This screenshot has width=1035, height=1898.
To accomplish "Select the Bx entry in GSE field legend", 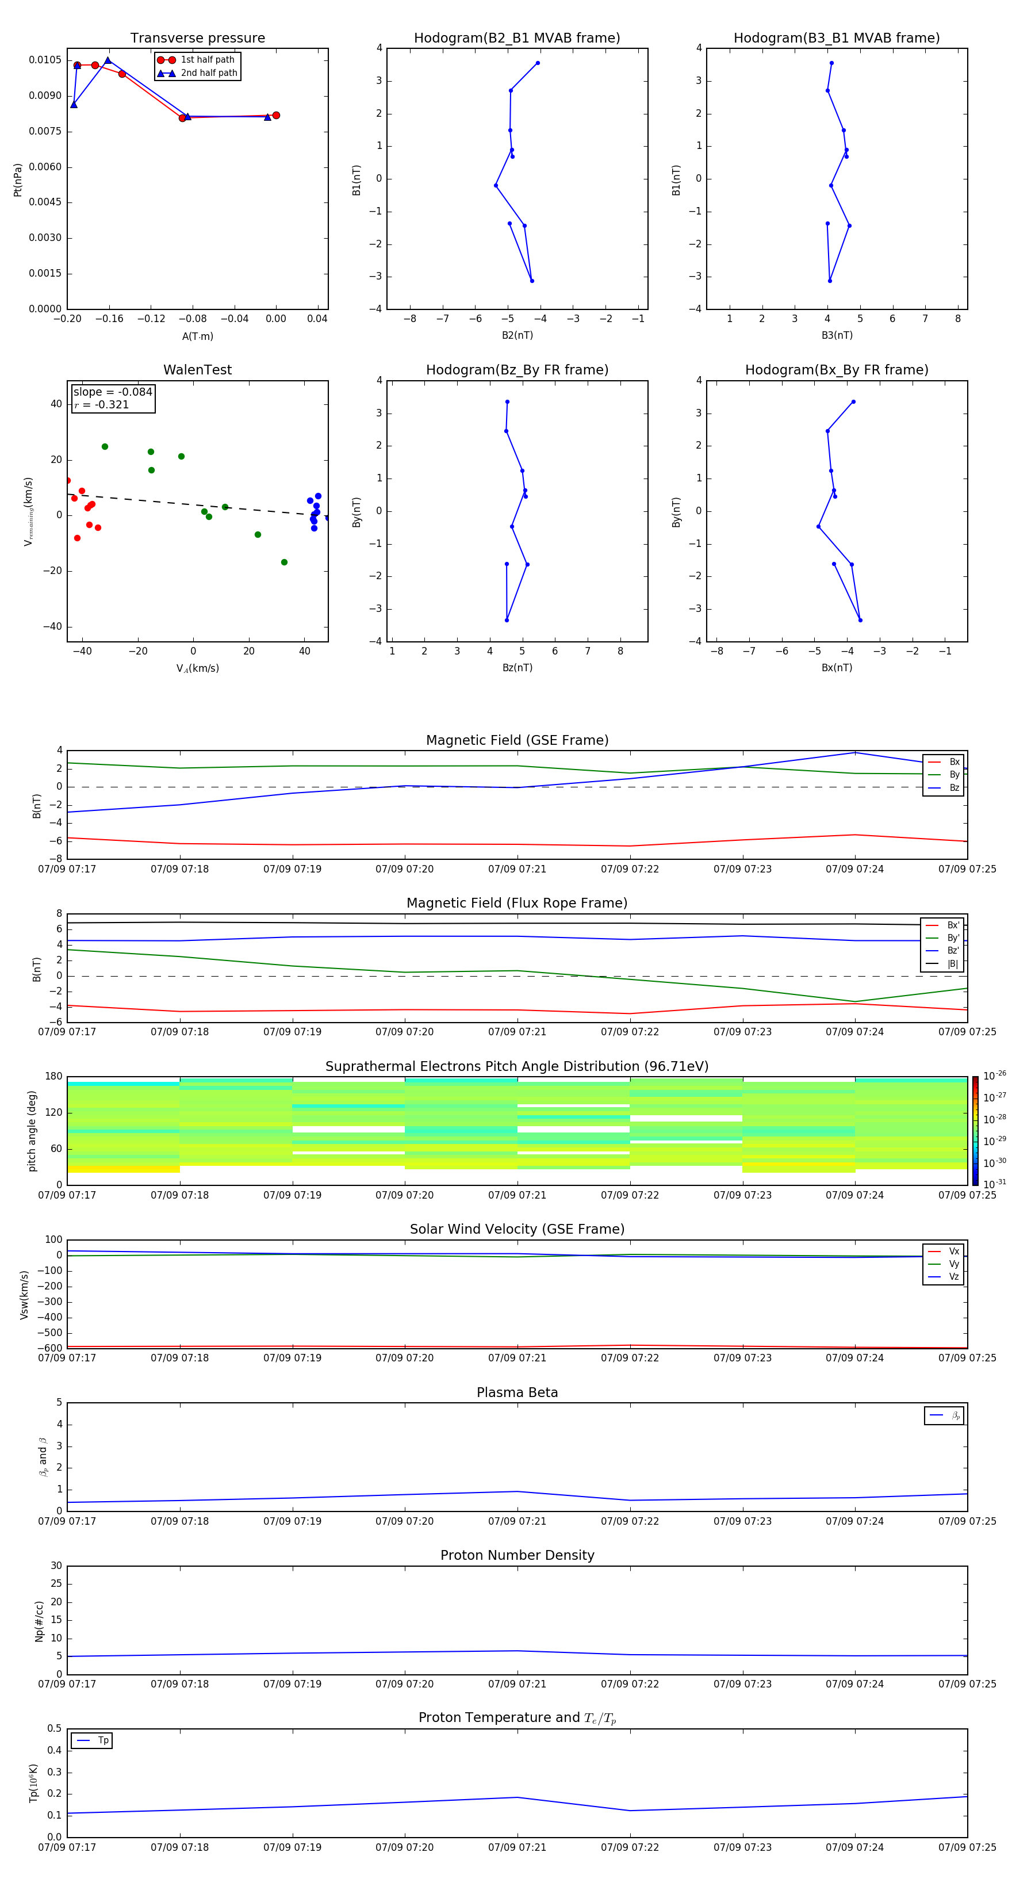I will coord(944,762).
